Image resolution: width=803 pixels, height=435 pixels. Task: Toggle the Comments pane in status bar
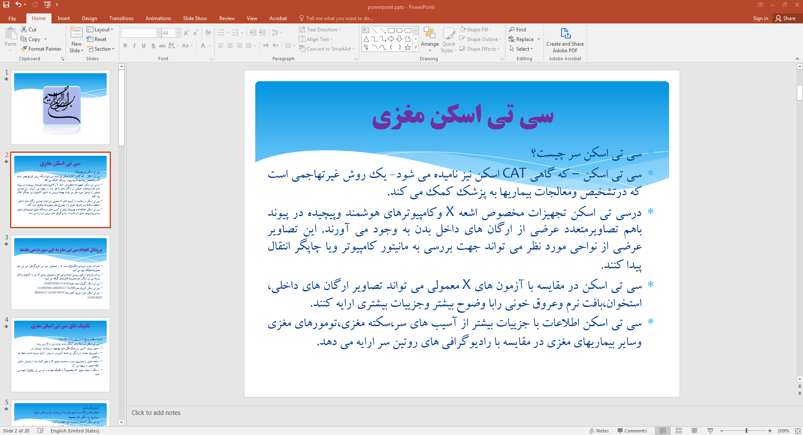pos(632,431)
